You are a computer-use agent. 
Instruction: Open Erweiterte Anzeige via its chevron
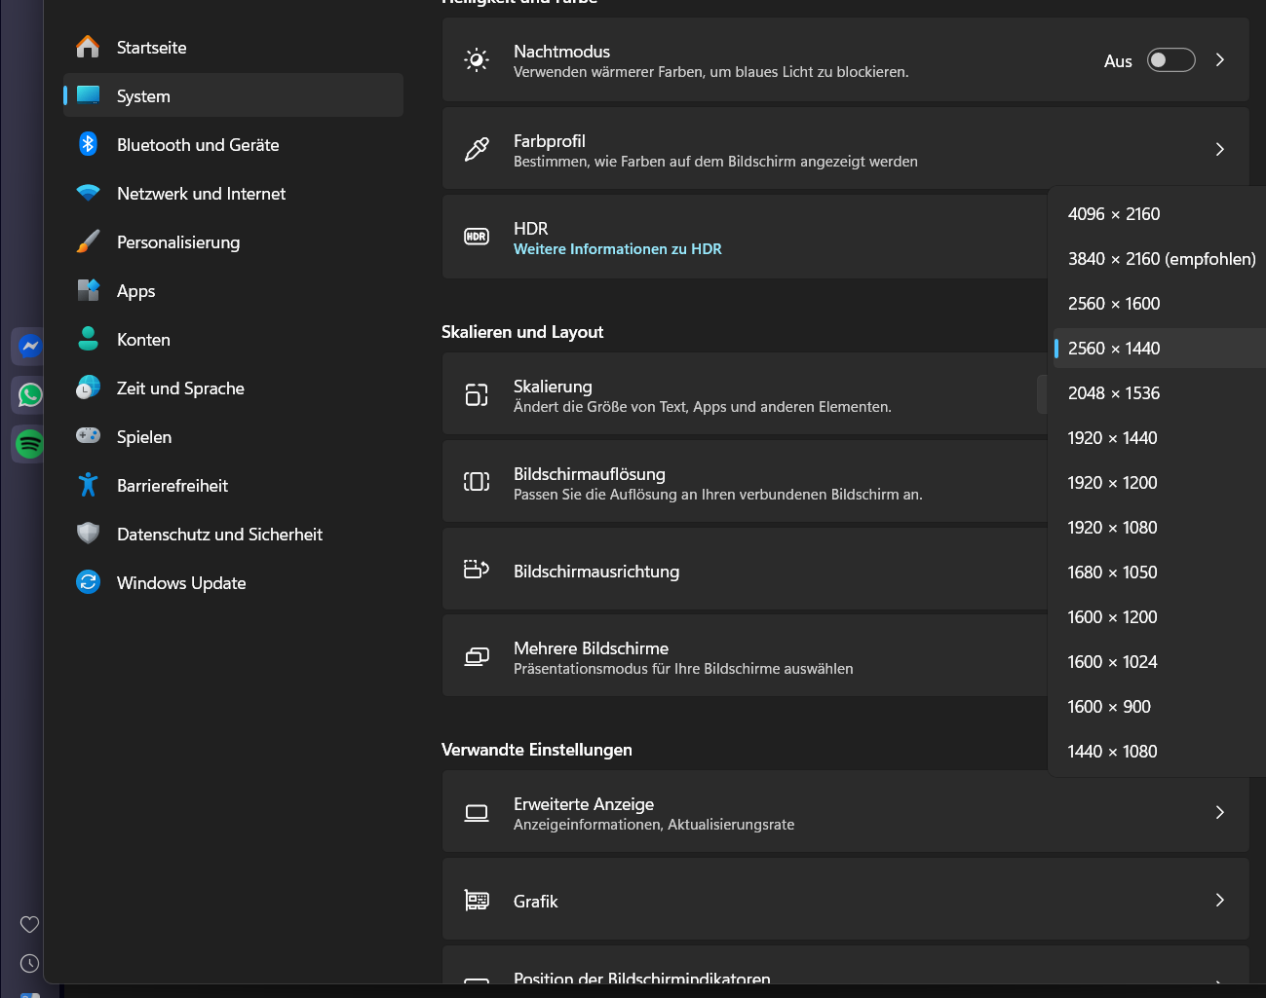(x=1220, y=812)
